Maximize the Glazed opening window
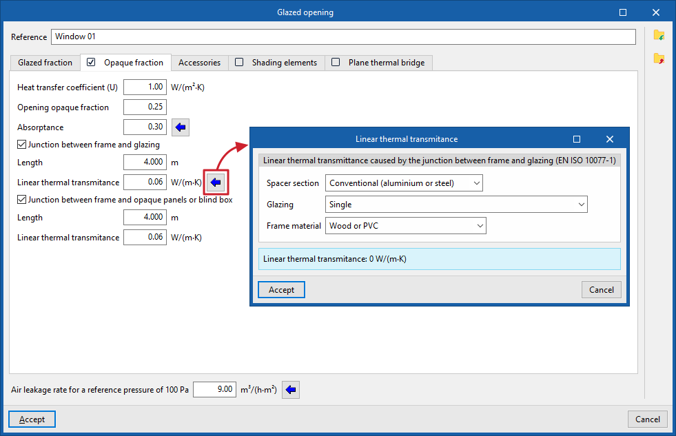 point(623,12)
